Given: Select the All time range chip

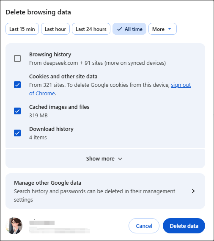Looking at the screenshot, I should point(129,29).
